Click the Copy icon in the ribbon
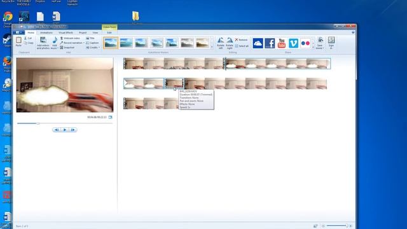This screenshot has width=407, height=229. (x=25, y=43)
